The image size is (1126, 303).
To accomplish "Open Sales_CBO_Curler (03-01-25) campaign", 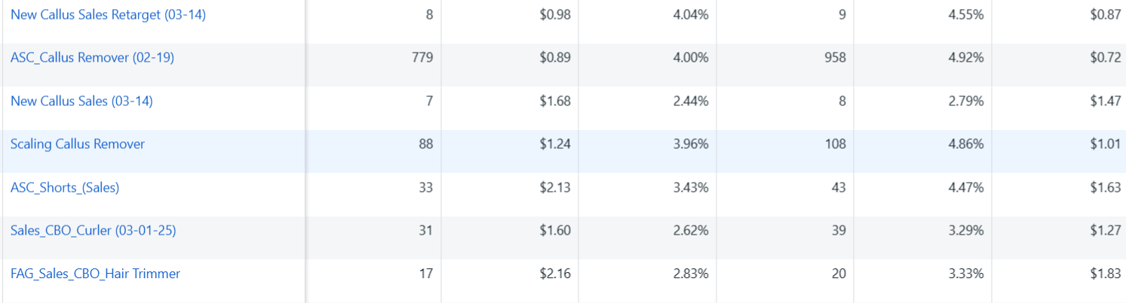I will pyautogui.click(x=93, y=230).
